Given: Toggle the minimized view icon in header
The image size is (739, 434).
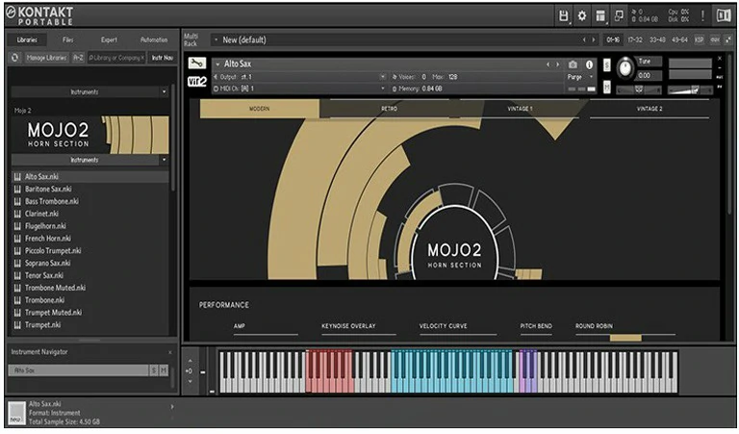Looking at the screenshot, I should (x=619, y=15).
